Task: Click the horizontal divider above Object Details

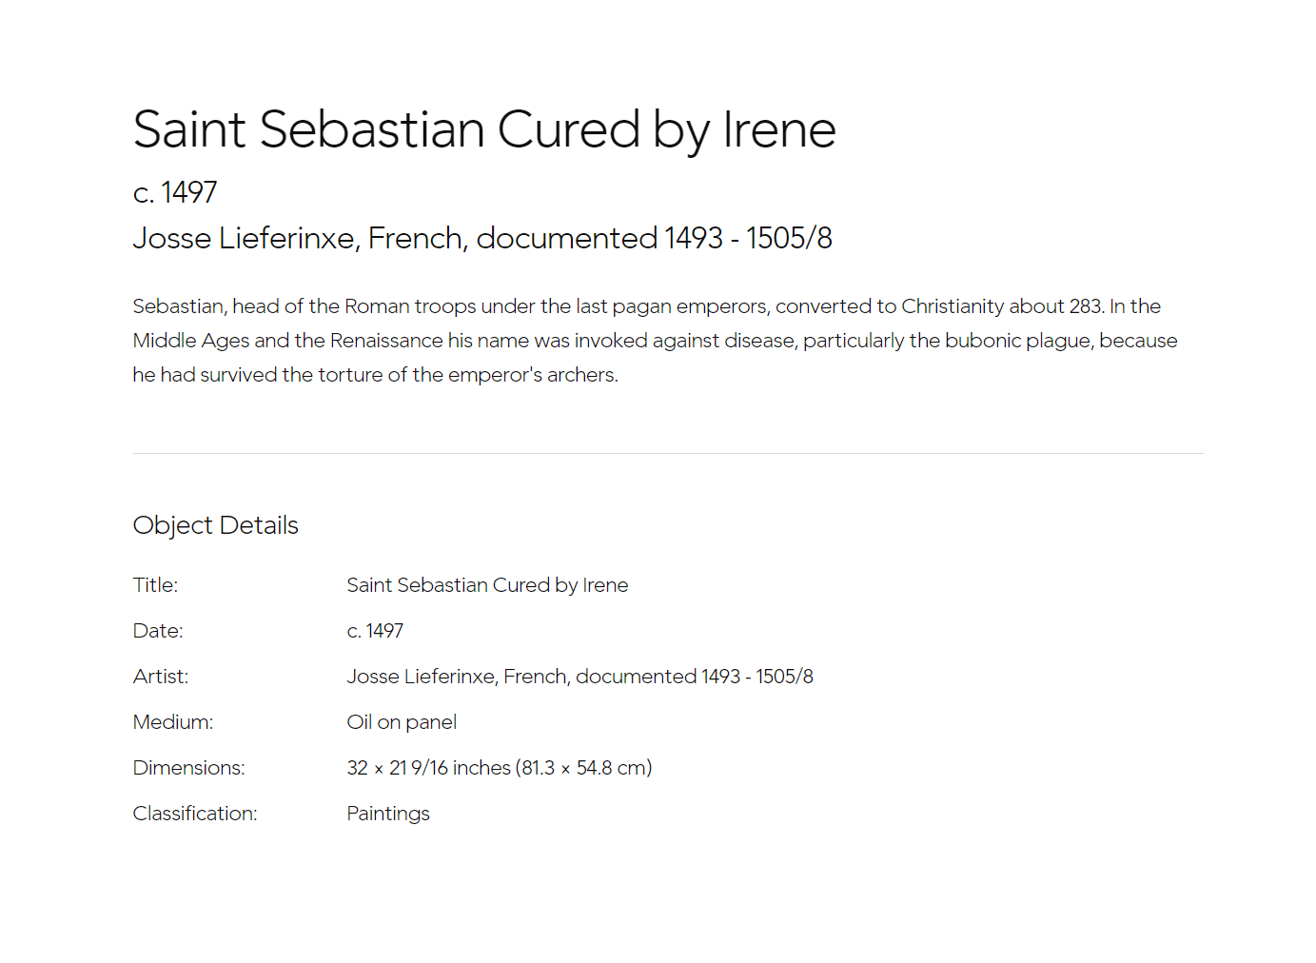Action: pyautogui.click(x=668, y=454)
